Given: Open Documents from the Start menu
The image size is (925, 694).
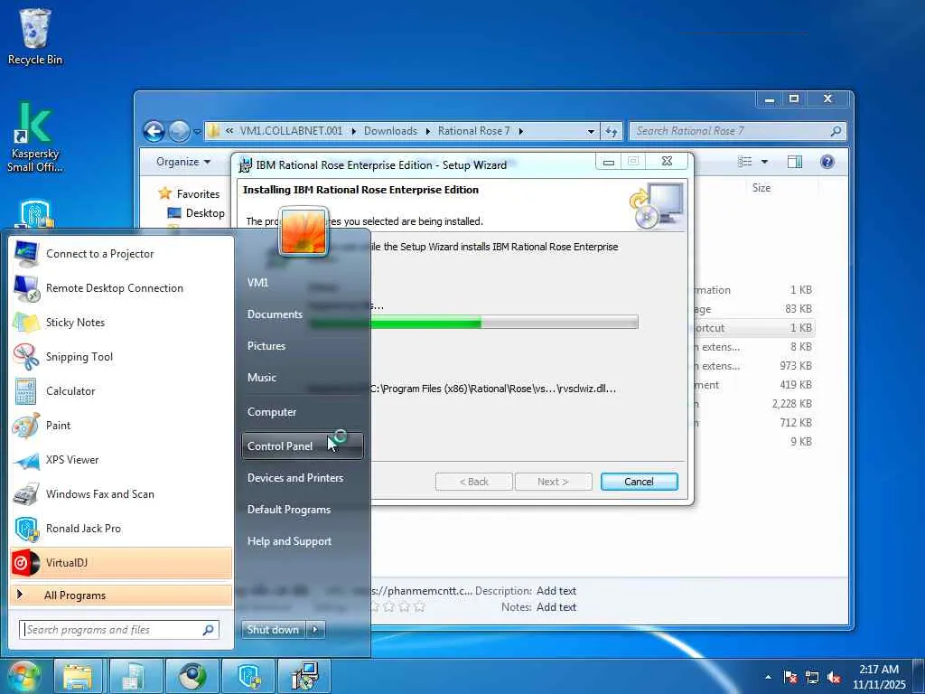Looking at the screenshot, I should pyautogui.click(x=275, y=314).
